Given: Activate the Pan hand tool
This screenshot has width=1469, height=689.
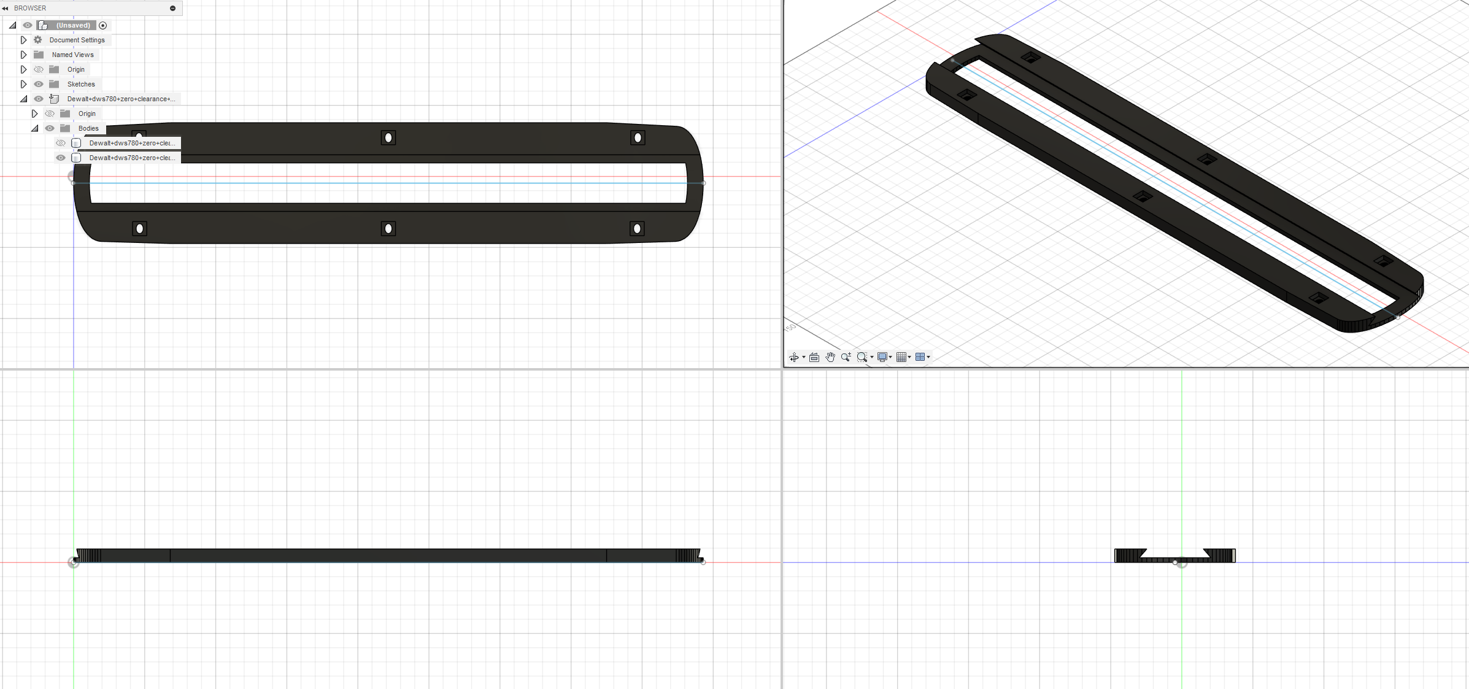Looking at the screenshot, I should (x=830, y=357).
